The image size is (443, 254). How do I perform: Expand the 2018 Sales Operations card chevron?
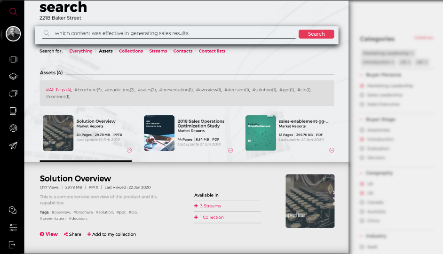pos(230,151)
